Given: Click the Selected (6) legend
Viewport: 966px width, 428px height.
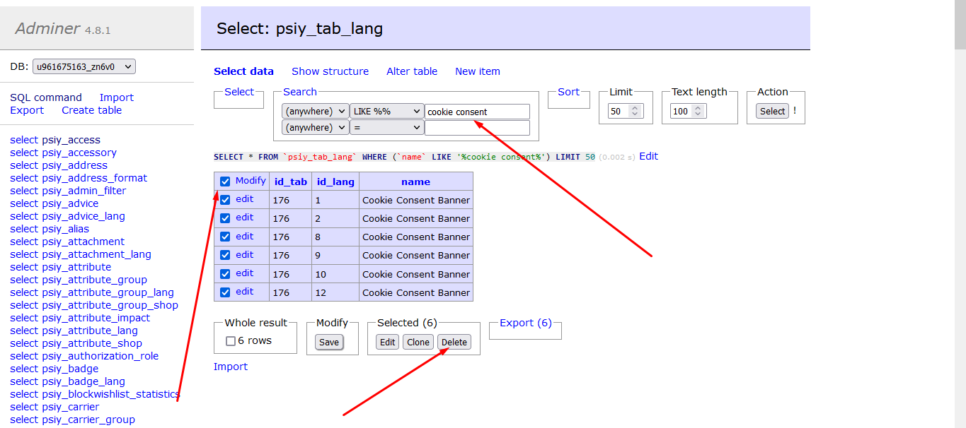Looking at the screenshot, I should click(407, 323).
